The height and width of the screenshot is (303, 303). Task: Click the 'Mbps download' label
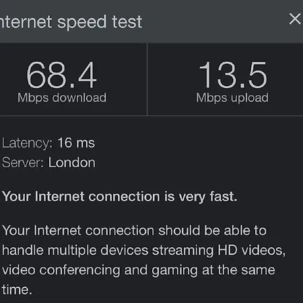click(x=62, y=98)
